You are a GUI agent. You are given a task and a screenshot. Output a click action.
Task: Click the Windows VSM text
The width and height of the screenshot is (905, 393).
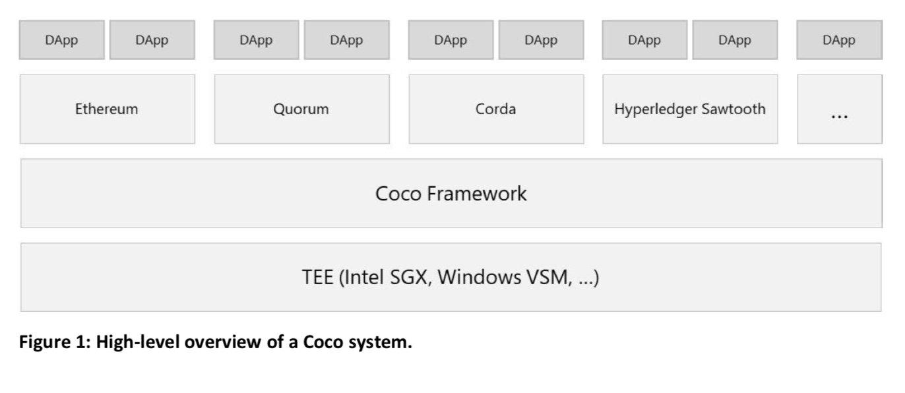(x=503, y=277)
